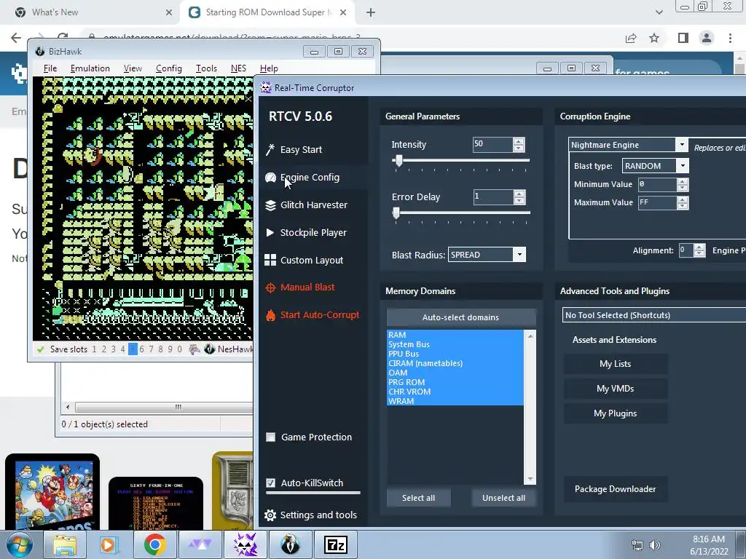The image size is (746, 559).
Task: Click Intensity value input field
Action: click(493, 145)
